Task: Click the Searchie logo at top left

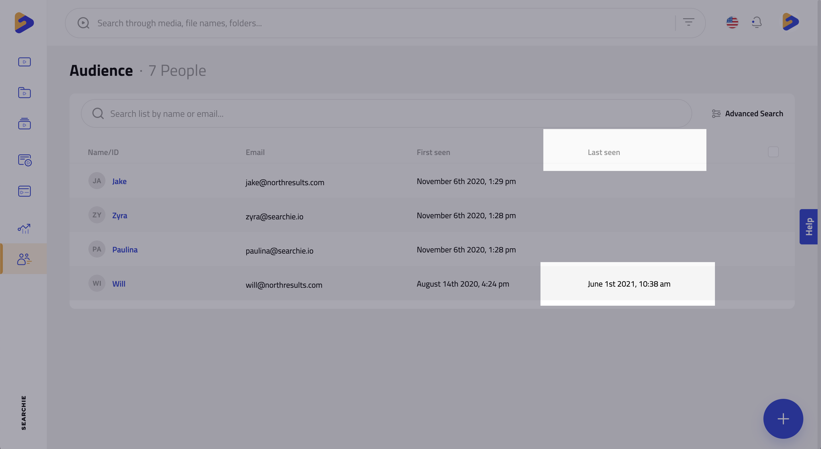Action: [x=24, y=23]
